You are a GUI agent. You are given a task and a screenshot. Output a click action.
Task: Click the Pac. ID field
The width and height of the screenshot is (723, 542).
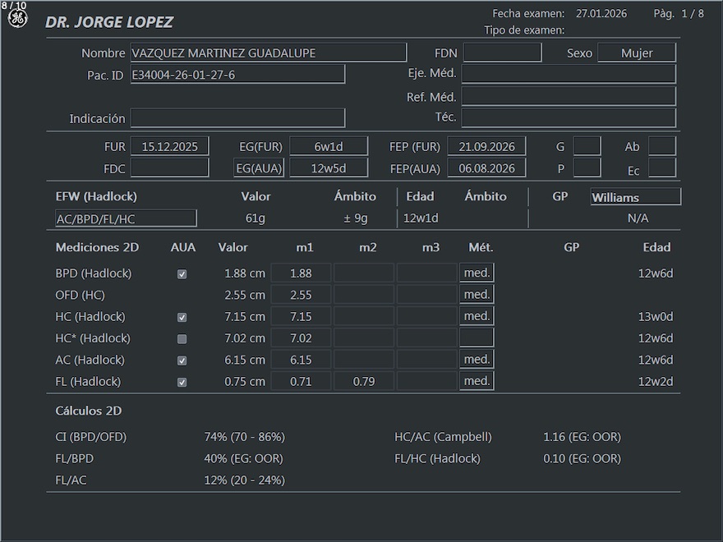[237, 75]
